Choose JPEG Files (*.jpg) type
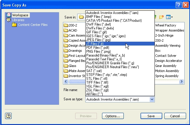 (x=120, y=40)
